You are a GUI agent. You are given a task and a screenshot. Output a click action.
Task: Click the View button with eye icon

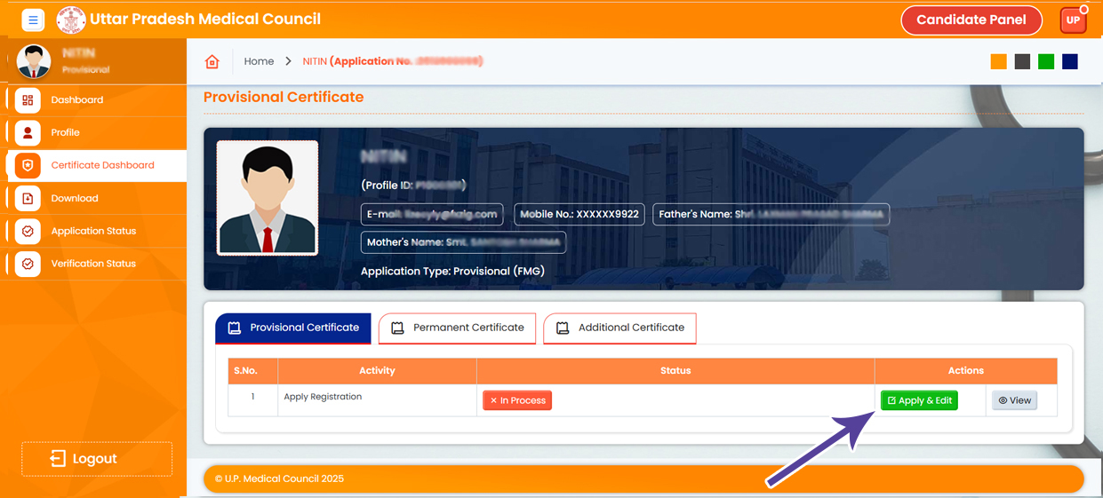tap(1014, 400)
